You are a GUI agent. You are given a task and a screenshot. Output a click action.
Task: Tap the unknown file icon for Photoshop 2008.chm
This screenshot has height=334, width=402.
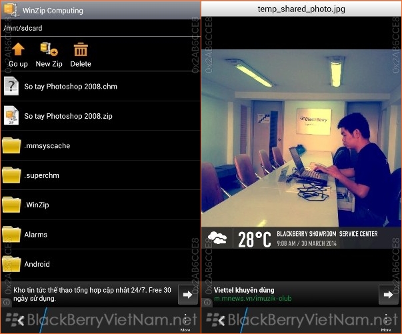(x=11, y=87)
